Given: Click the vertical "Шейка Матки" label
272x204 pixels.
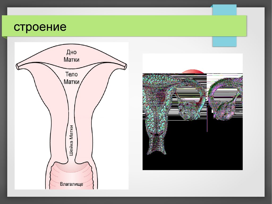Looking at the screenshot, I should [x=71, y=141].
